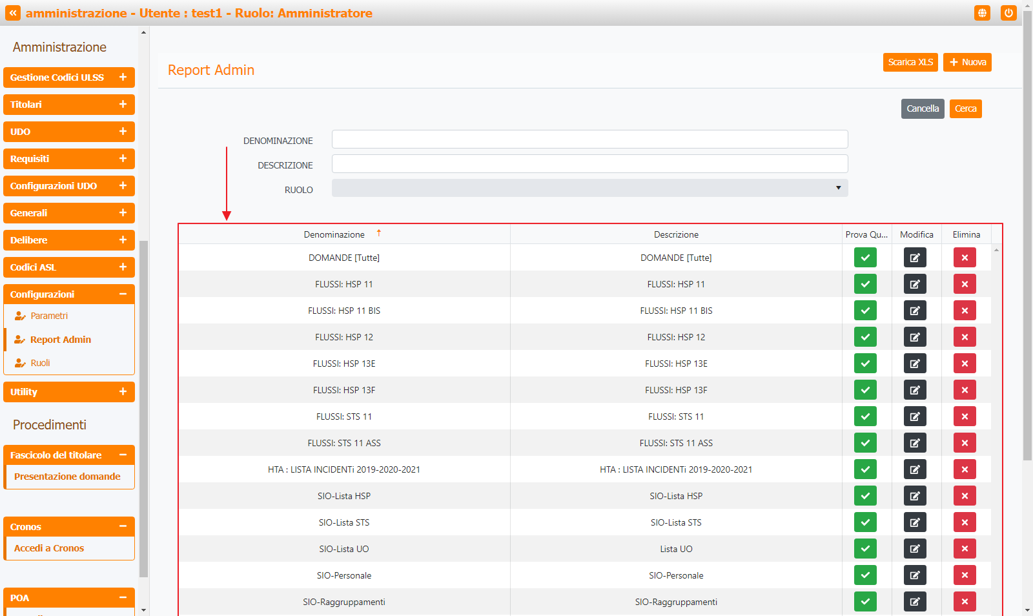Image resolution: width=1033 pixels, height=616 pixels.
Task: Click the globe language icon
Action: tap(982, 13)
